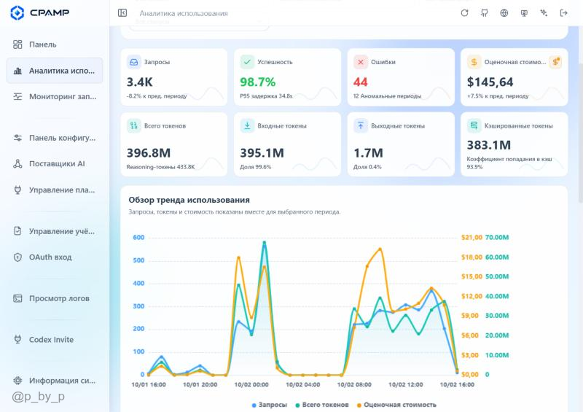
Task: Open Мониторинг запросов sidebar item
Action: click(x=55, y=96)
